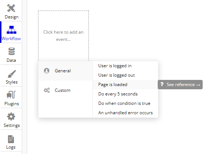
Task: Select Page is loaded event
Action: (113, 85)
